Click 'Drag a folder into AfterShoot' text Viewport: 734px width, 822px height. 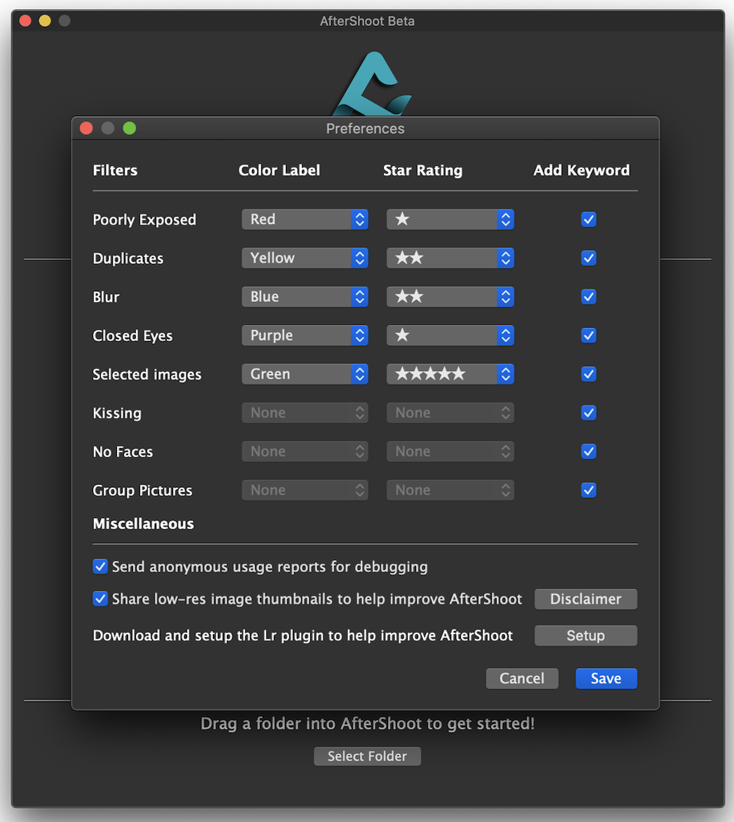[368, 724]
